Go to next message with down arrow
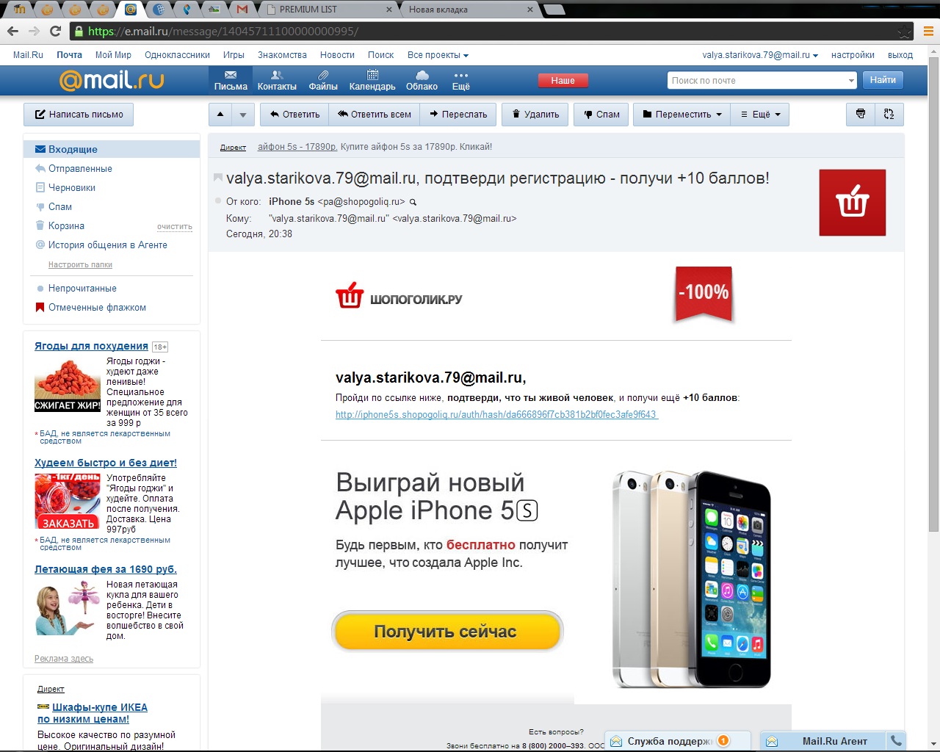Screen dimensions: 940x752 pyautogui.click(x=243, y=114)
